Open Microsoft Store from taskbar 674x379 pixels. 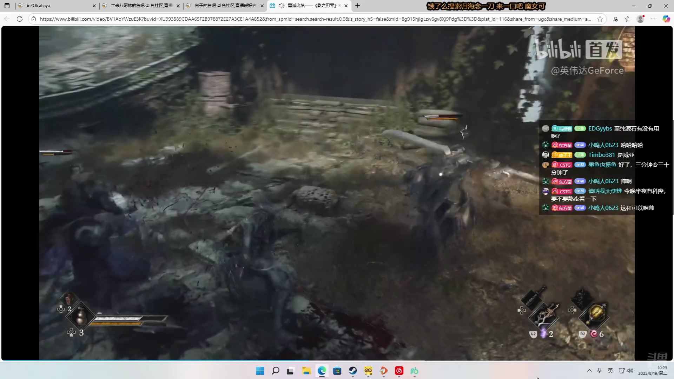(337, 371)
